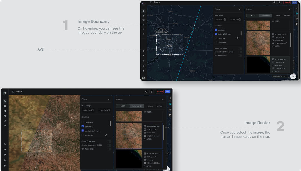Click the compass Explore icon in lower window sidebar
Image resolution: width=301 pixels, height=171 pixels.
[5, 101]
